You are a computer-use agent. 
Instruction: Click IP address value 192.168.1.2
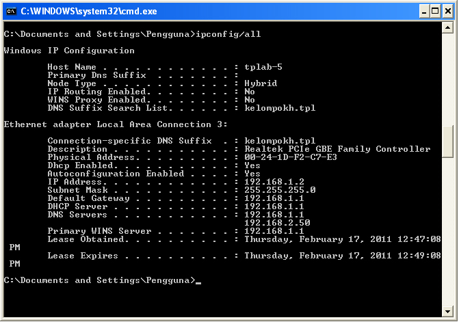[x=274, y=182]
